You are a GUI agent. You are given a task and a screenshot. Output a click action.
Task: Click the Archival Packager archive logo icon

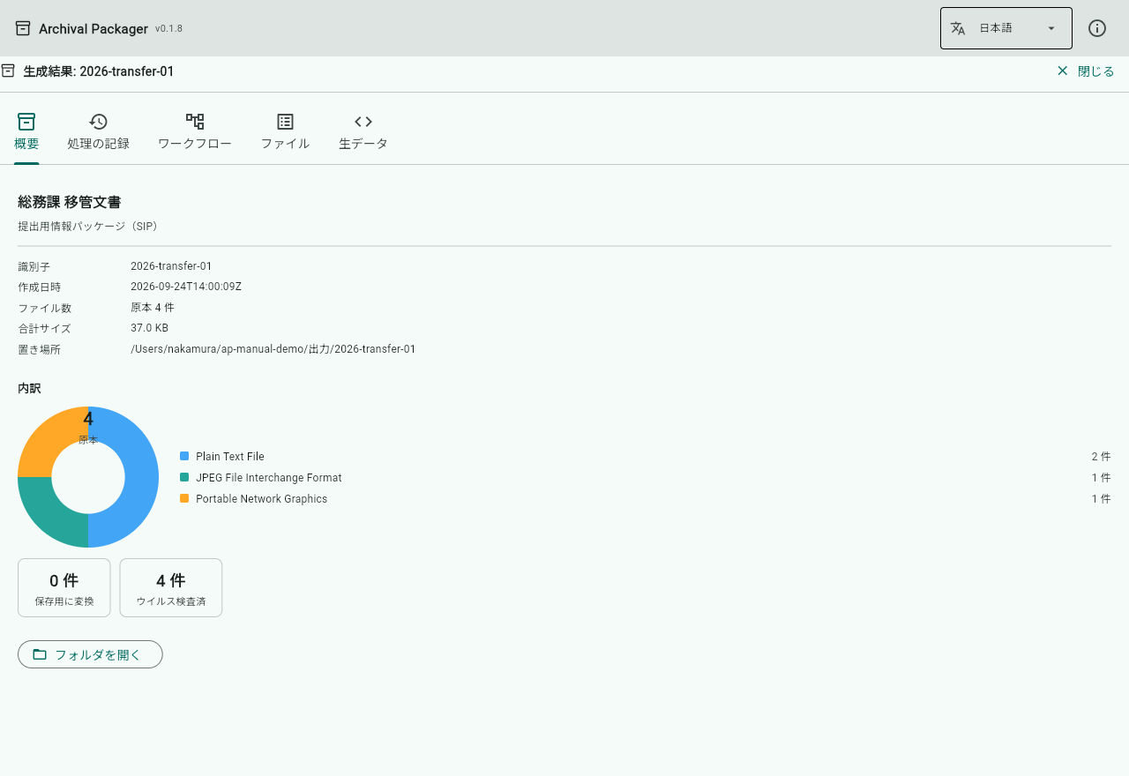23,28
